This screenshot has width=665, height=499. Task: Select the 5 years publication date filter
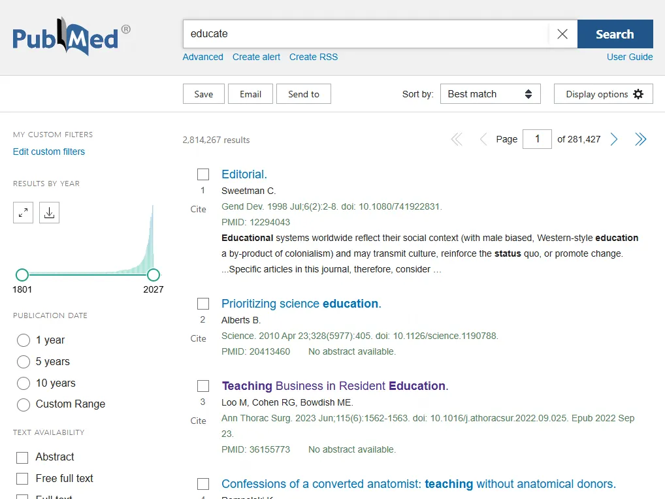pos(24,362)
